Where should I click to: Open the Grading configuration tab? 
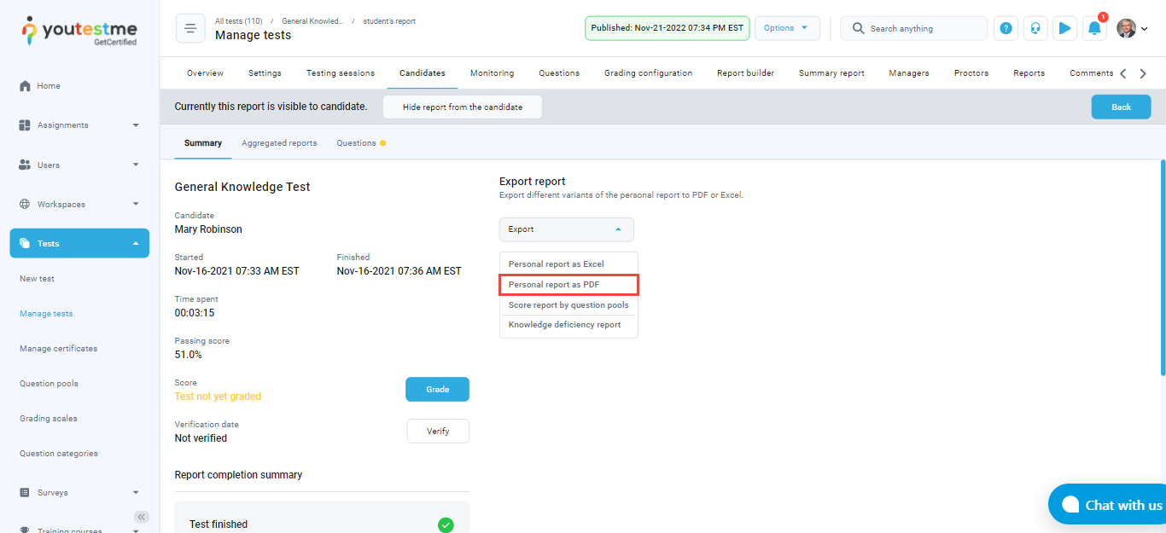tap(648, 73)
